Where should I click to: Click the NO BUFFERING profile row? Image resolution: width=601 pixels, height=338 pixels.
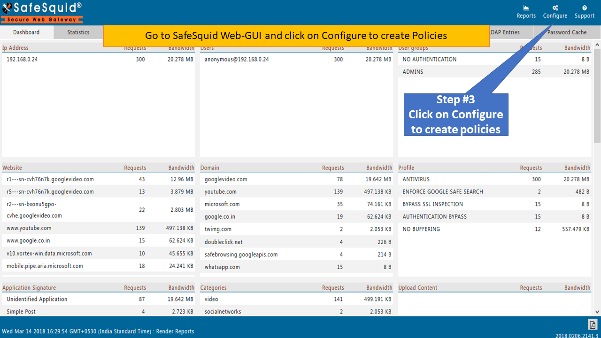coord(494,229)
